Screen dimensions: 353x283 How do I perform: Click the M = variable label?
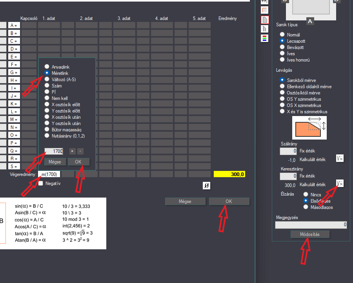coord(14,119)
